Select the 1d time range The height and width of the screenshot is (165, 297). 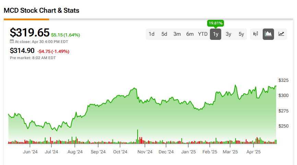[151, 34]
